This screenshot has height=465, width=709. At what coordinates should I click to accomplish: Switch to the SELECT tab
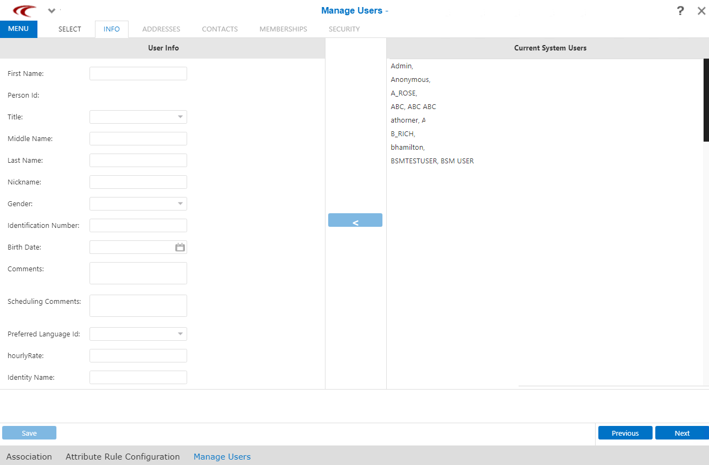(x=69, y=29)
